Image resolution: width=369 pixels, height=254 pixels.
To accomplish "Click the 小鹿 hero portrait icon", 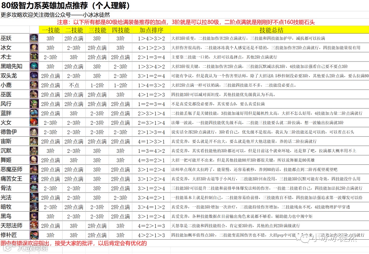I will point(34,85).
